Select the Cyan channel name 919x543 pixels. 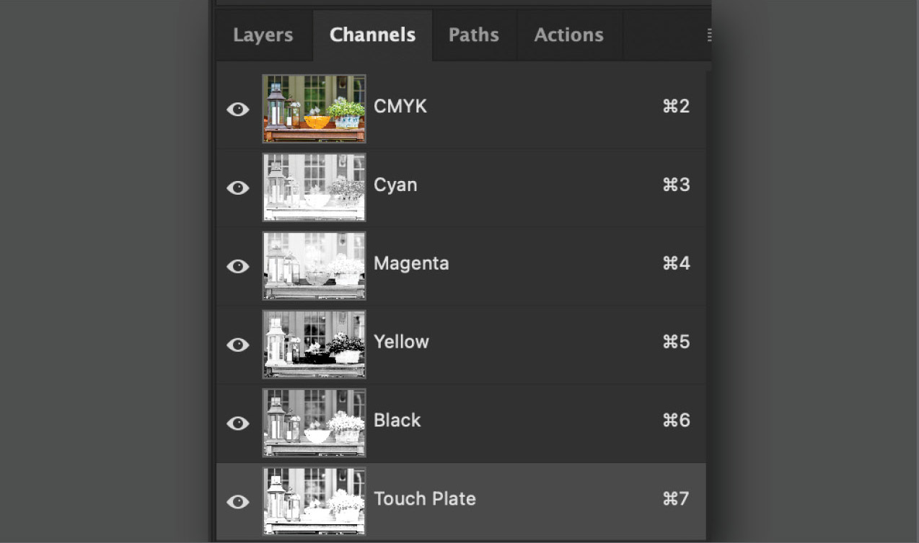(395, 185)
